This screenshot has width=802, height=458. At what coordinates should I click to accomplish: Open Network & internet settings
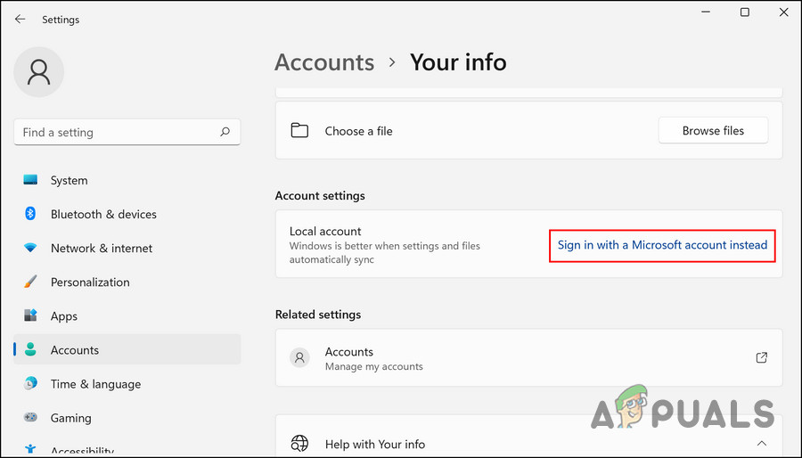click(127, 248)
